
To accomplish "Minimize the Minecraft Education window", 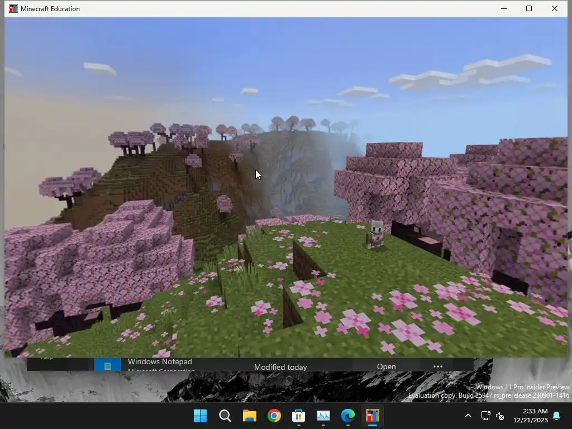I will pos(504,8).
